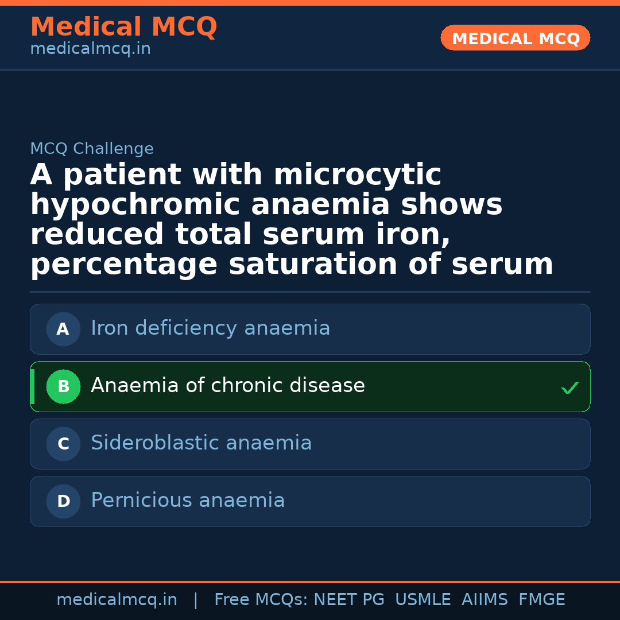Click the MCQ Challenge label
This screenshot has width=620, height=620.
point(92,149)
